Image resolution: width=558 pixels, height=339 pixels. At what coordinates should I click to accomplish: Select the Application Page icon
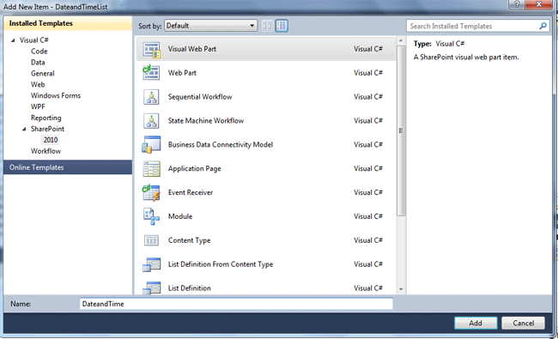coord(151,168)
